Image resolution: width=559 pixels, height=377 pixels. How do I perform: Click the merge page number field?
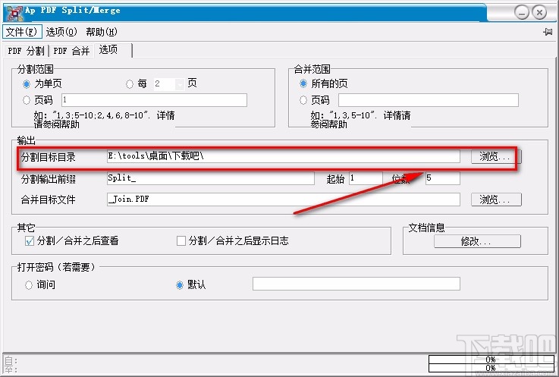coord(429,100)
